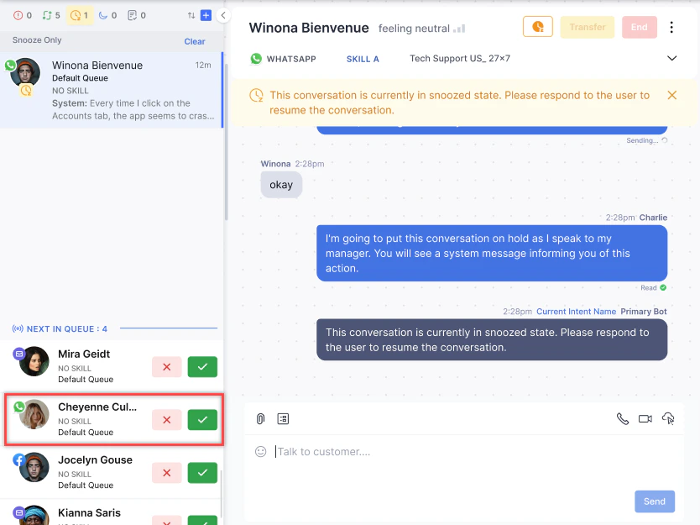Screen dimensions: 700x525
Task: Click the okay message bubble
Action: [x=281, y=185]
